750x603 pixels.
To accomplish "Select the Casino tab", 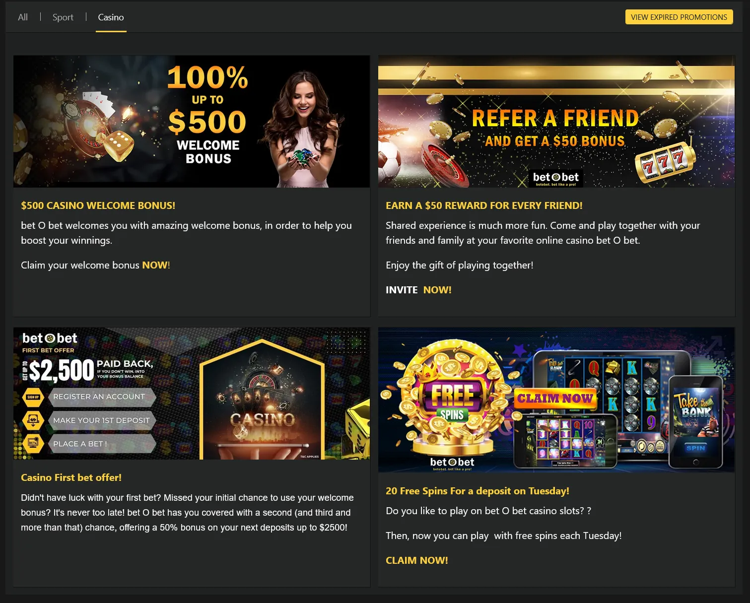I will (x=111, y=17).
